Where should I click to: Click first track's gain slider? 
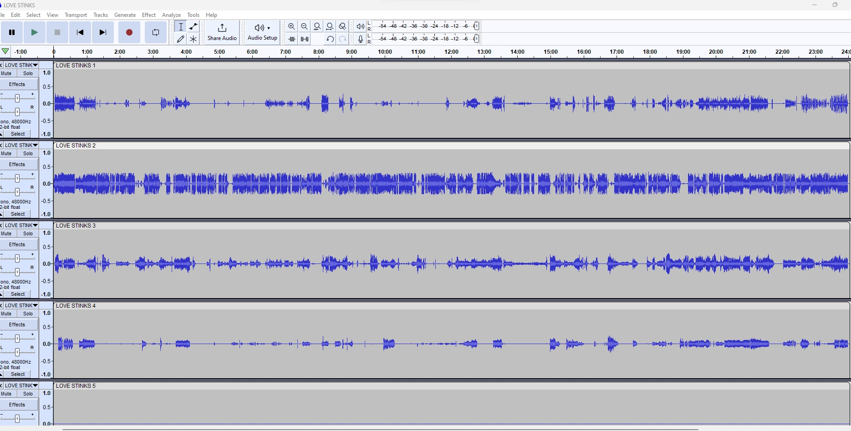point(17,98)
